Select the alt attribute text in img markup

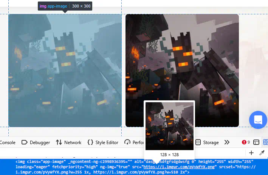coord(165,161)
